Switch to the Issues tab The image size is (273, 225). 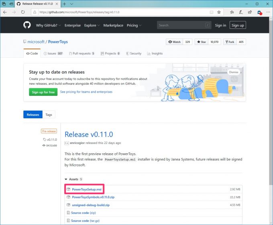click(53, 53)
